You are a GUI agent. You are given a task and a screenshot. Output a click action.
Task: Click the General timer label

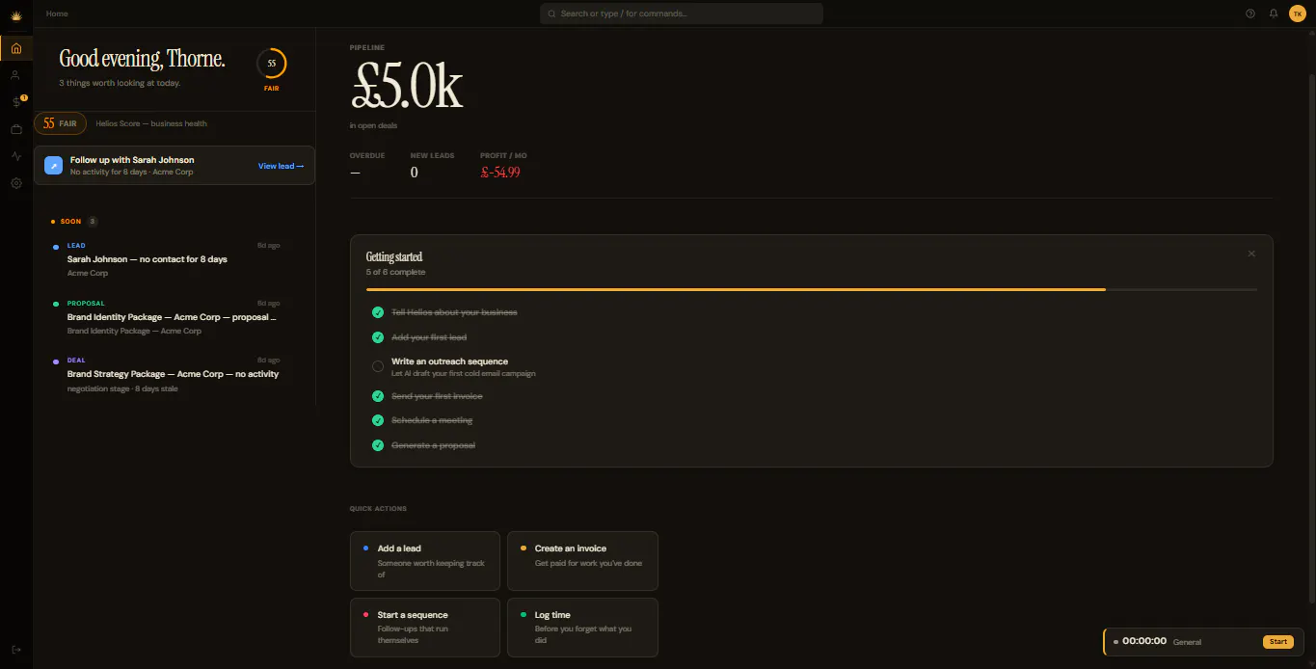1188,642
